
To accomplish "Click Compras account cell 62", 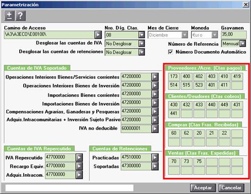I will pos(186,133).
